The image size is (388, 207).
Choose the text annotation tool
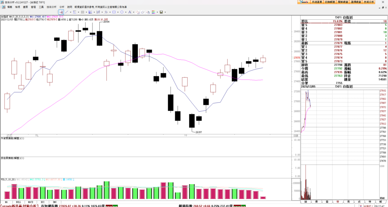tap(130, 12)
